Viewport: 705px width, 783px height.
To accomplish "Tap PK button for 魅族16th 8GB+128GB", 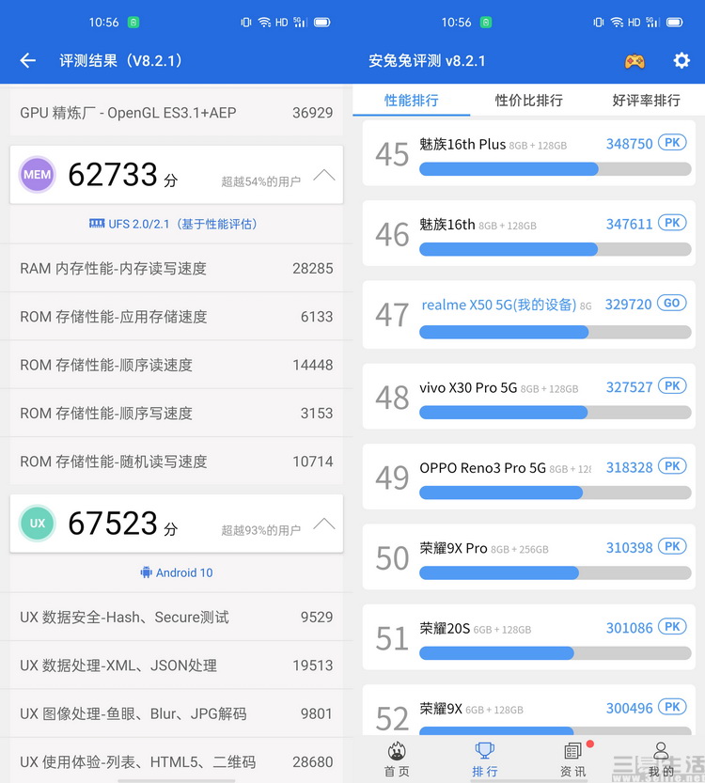I will pyautogui.click(x=672, y=223).
